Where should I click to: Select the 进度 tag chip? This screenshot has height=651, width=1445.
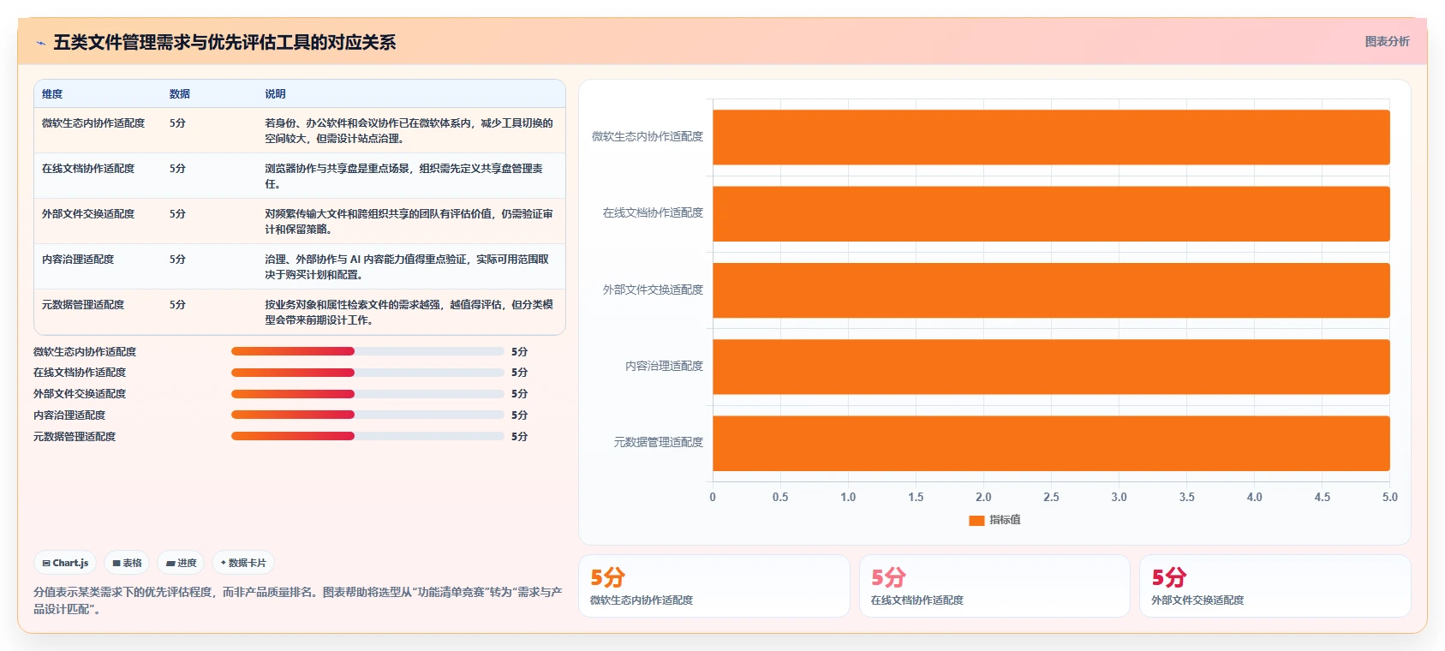point(181,563)
